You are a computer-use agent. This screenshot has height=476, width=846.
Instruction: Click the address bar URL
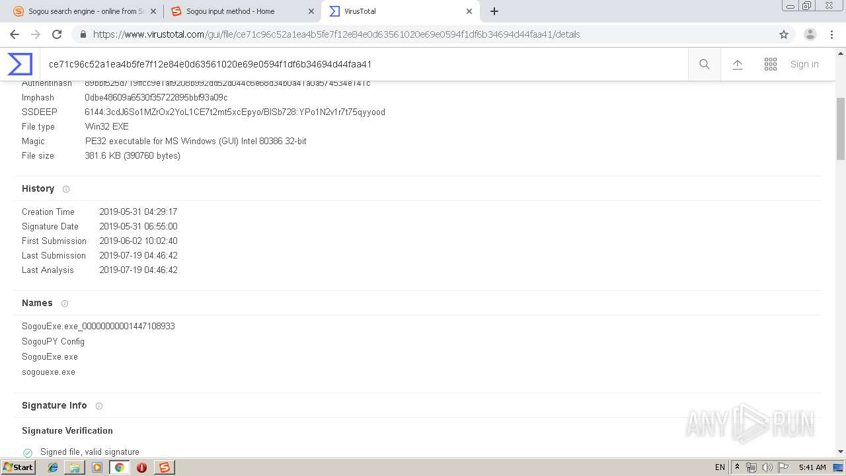click(336, 34)
